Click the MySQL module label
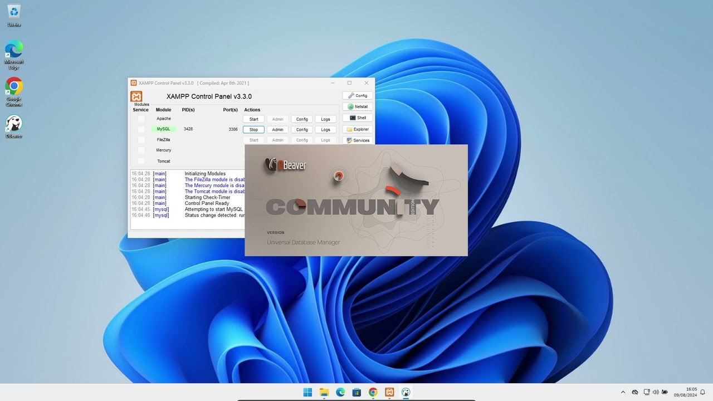The image size is (713, 401). (163, 129)
